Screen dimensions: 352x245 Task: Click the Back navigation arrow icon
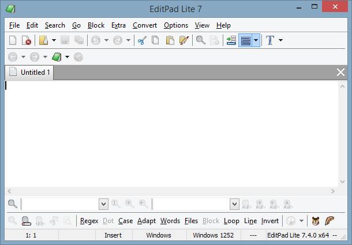point(13,57)
